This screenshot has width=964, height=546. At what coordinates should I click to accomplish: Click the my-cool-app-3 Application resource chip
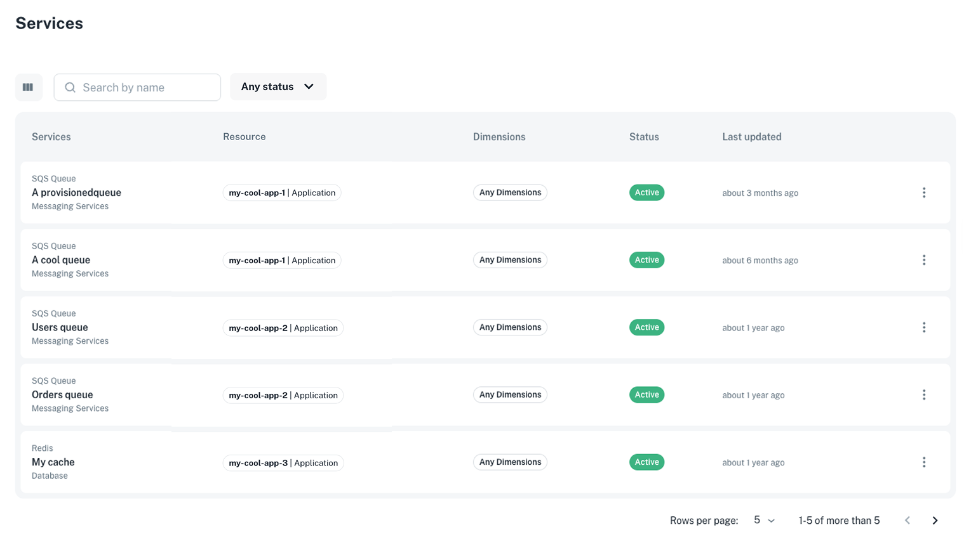(283, 462)
